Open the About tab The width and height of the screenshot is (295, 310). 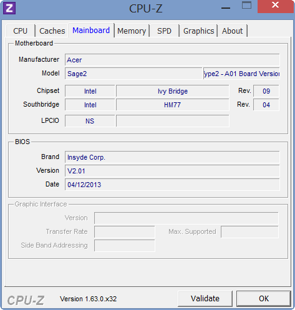[232, 31]
